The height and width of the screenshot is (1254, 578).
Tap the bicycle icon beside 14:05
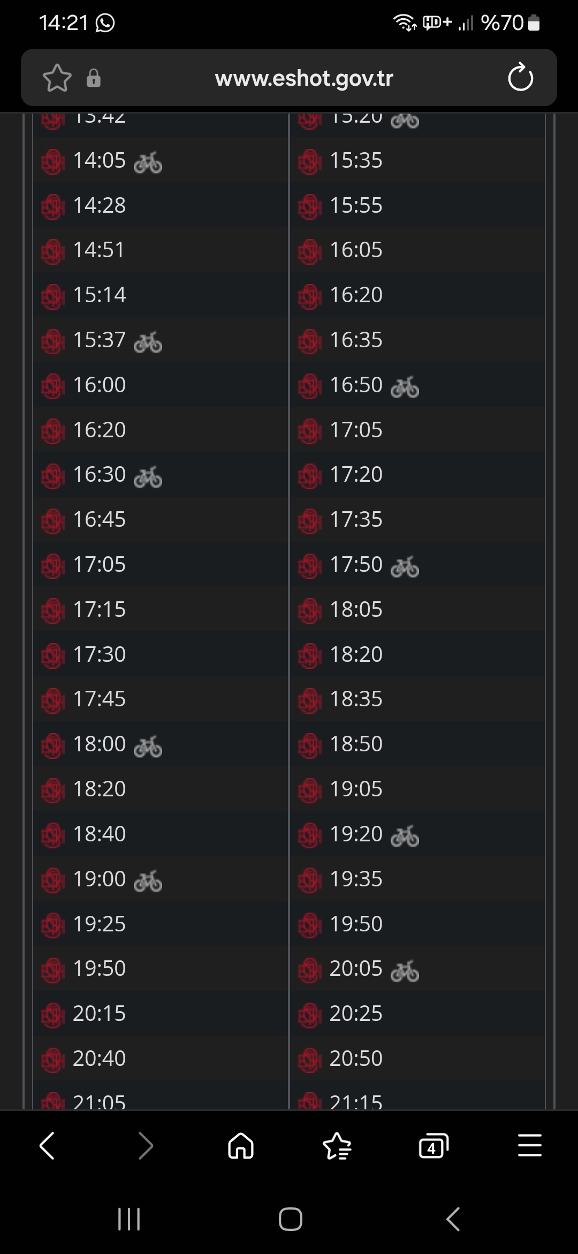click(148, 162)
